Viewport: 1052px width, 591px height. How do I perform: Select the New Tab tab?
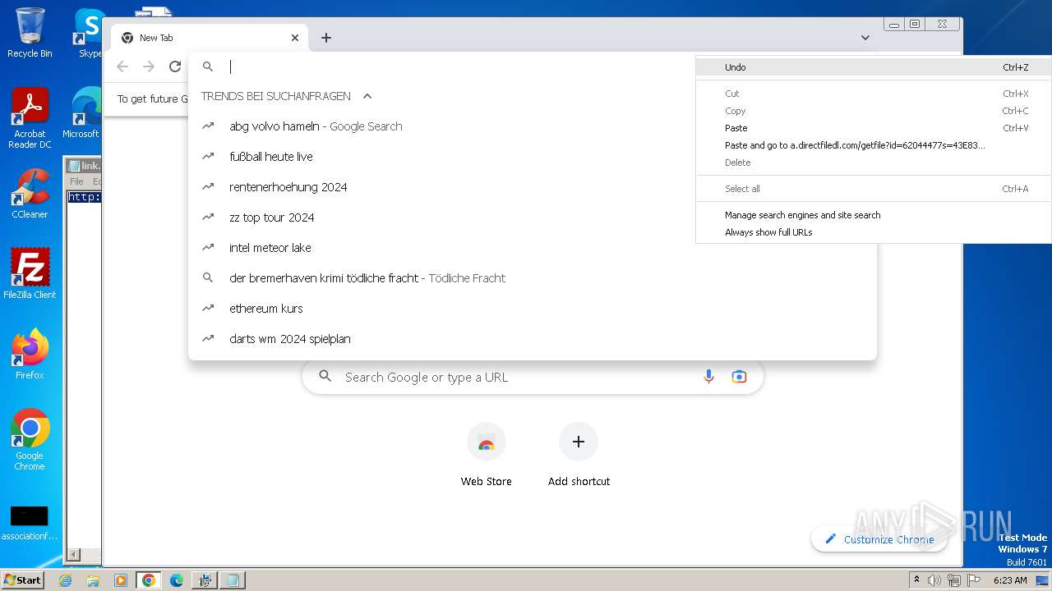pyautogui.click(x=210, y=38)
